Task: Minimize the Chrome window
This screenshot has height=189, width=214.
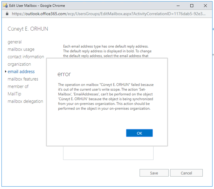Action: pyautogui.click(x=178, y=5)
